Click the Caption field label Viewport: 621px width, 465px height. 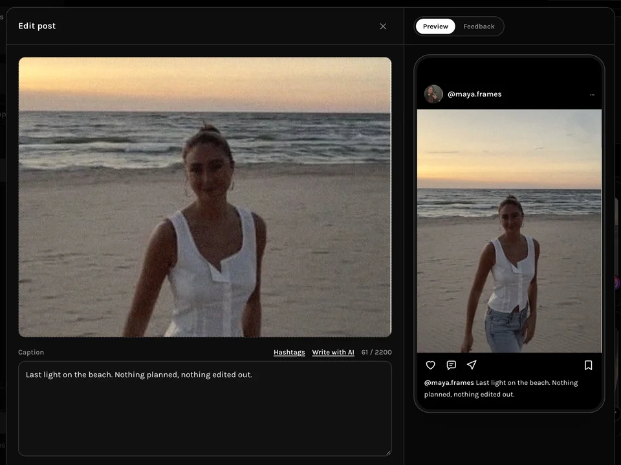click(x=31, y=353)
